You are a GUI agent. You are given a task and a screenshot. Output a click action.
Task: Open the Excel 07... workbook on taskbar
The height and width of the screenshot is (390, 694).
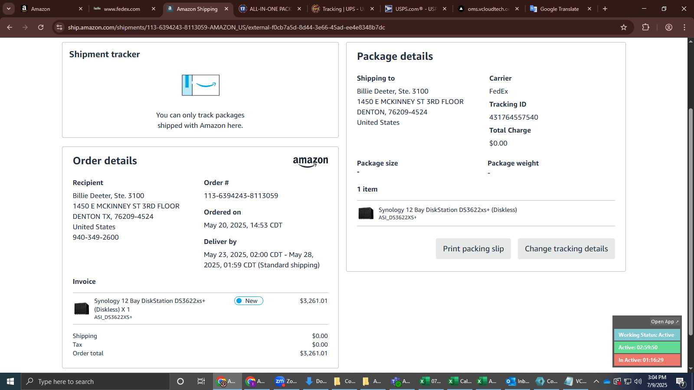coord(430,381)
